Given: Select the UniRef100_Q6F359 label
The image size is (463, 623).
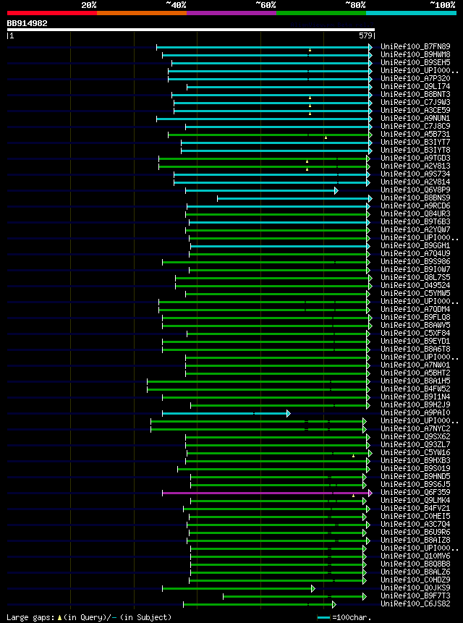Looking at the screenshot, I should (x=415, y=492).
